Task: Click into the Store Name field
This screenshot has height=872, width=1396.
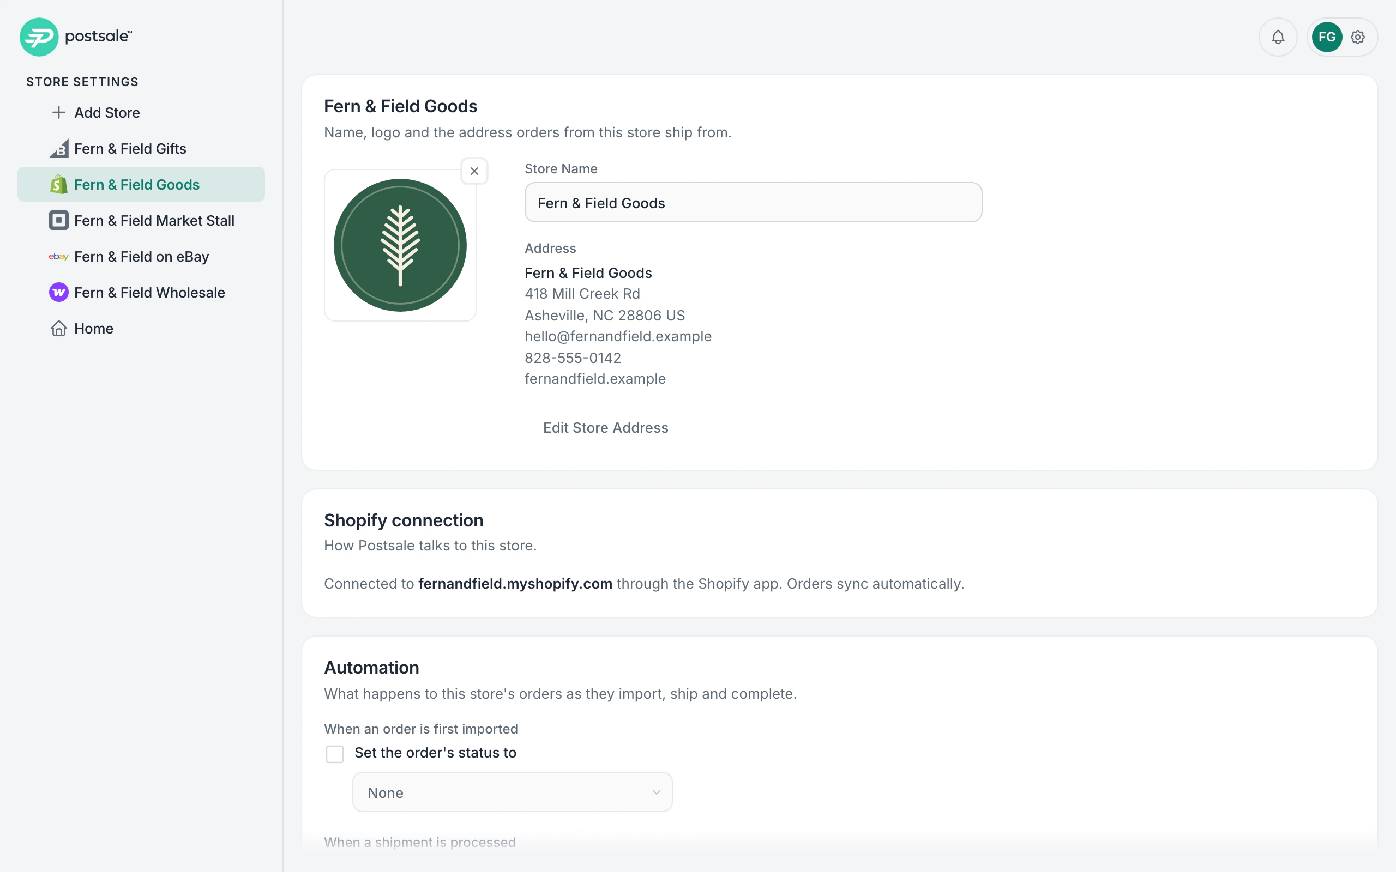Action: [753, 203]
